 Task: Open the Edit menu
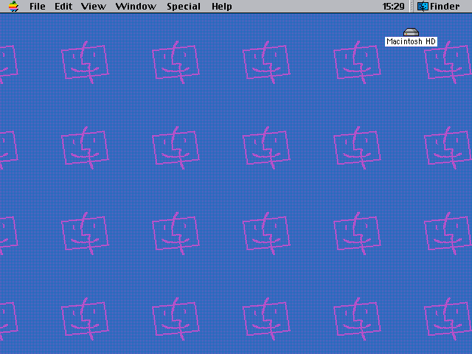coord(63,7)
